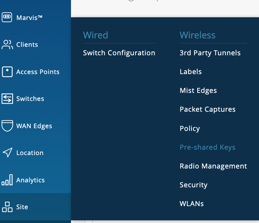The height and width of the screenshot is (223, 259).
Task: Click the Wireless section heading
Action: coord(197,35)
